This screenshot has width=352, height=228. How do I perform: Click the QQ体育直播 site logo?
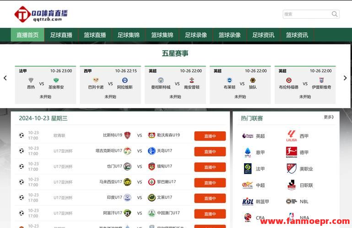click(x=41, y=14)
